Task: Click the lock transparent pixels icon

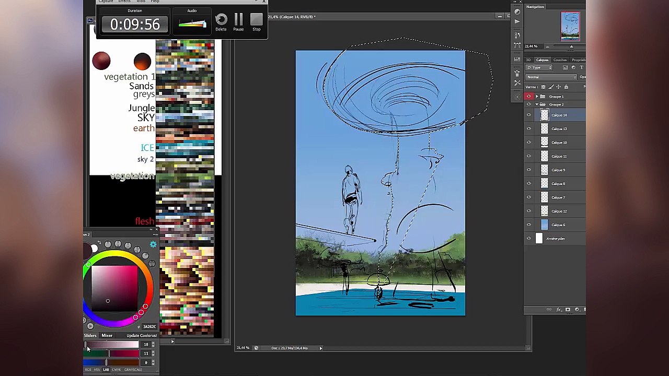Action: 543,87
